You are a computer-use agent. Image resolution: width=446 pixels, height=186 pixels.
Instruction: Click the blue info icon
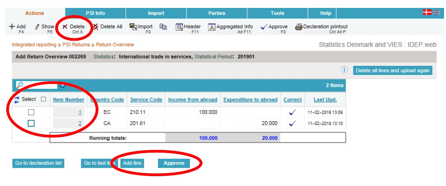point(344,70)
